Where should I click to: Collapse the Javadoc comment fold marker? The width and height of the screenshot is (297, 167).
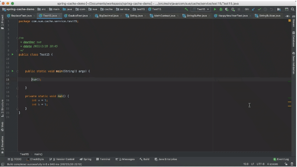(x=17, y=38)
